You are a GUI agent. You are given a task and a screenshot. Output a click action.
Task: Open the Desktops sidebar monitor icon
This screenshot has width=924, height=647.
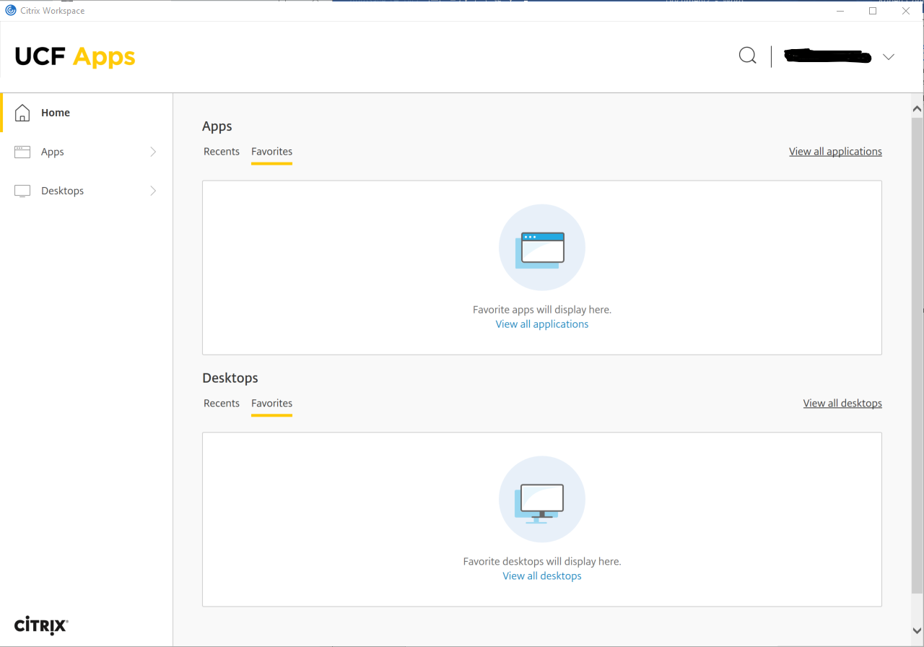coord(22,191)
